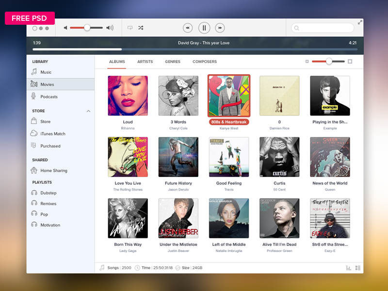Image resolution: width=388 pixels, height=291 pixels.
Task: Open the Damien Rice album cover
Action: coord(279,96)
